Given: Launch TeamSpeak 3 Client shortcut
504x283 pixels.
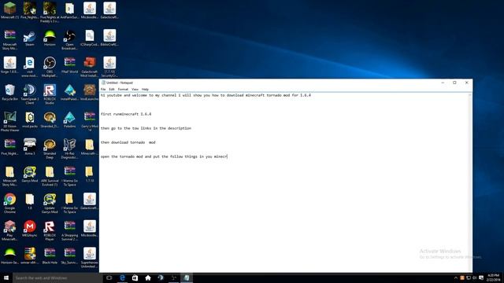Looking at the screenshot, I should pos(30,94).
